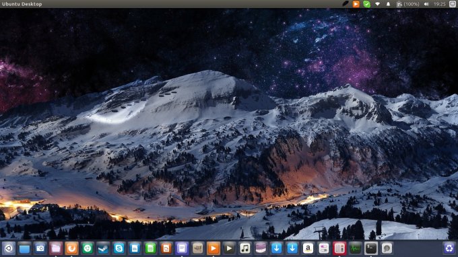The height and width of the screenshot is (257, 458).
Task: Open the first blue download arrow icon
Action: pos(277,248)
